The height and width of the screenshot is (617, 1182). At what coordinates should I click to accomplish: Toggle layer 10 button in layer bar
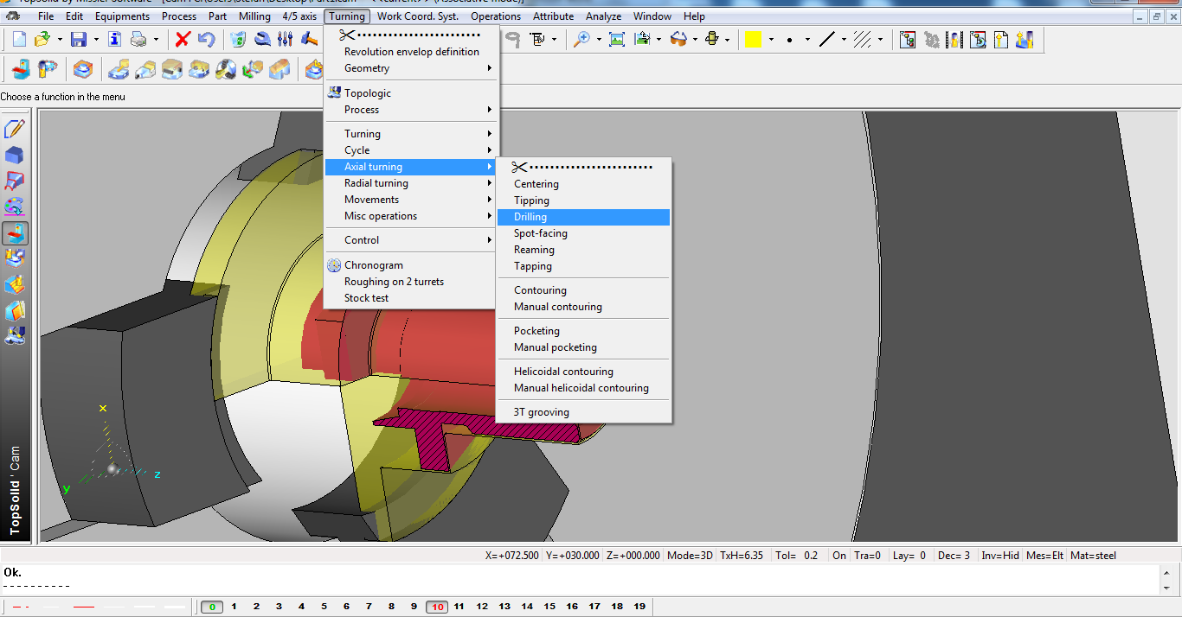437,607
